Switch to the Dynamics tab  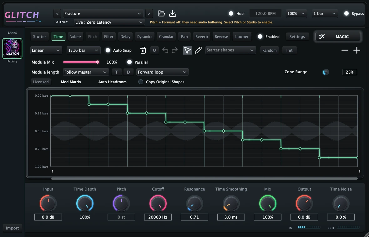[145, 36]
